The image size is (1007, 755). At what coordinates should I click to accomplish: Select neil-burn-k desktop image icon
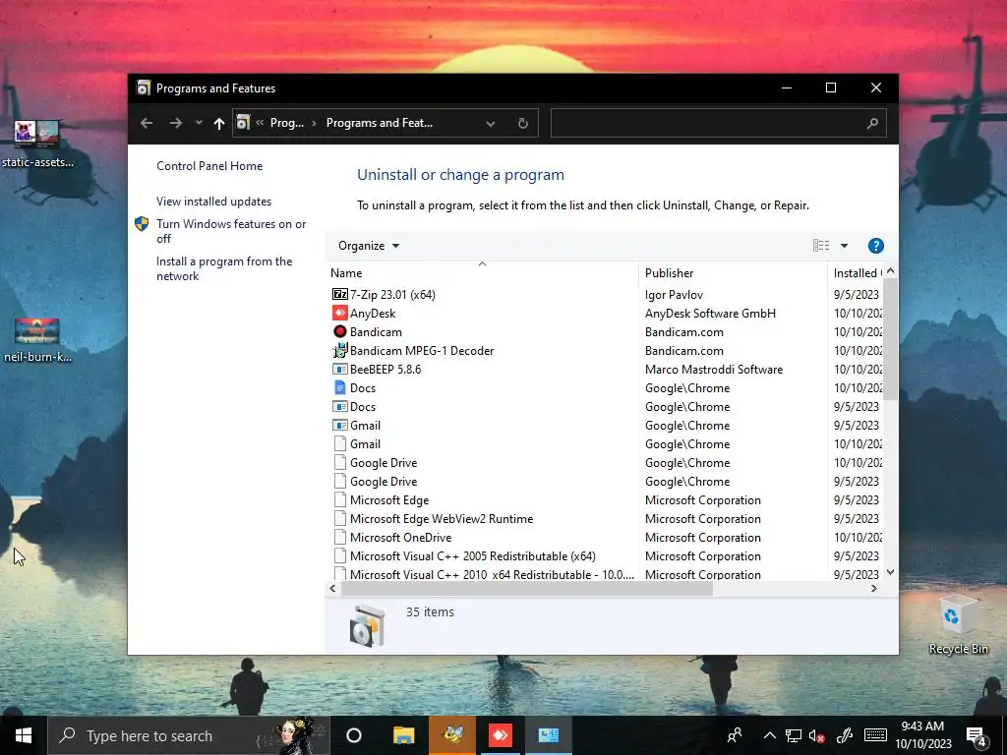pyautogui.click(x=37, y=340)
